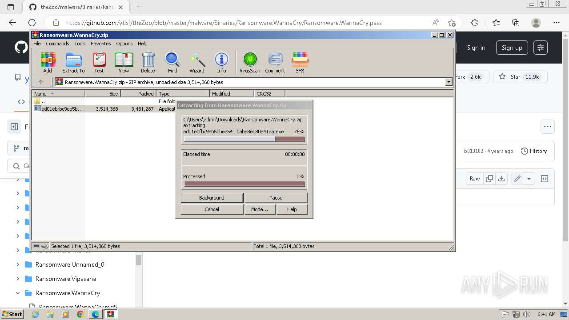This screenshot has width=569, height=320.
Task: Click the GitHub Sign in link
Action: [x=476, y=48]
